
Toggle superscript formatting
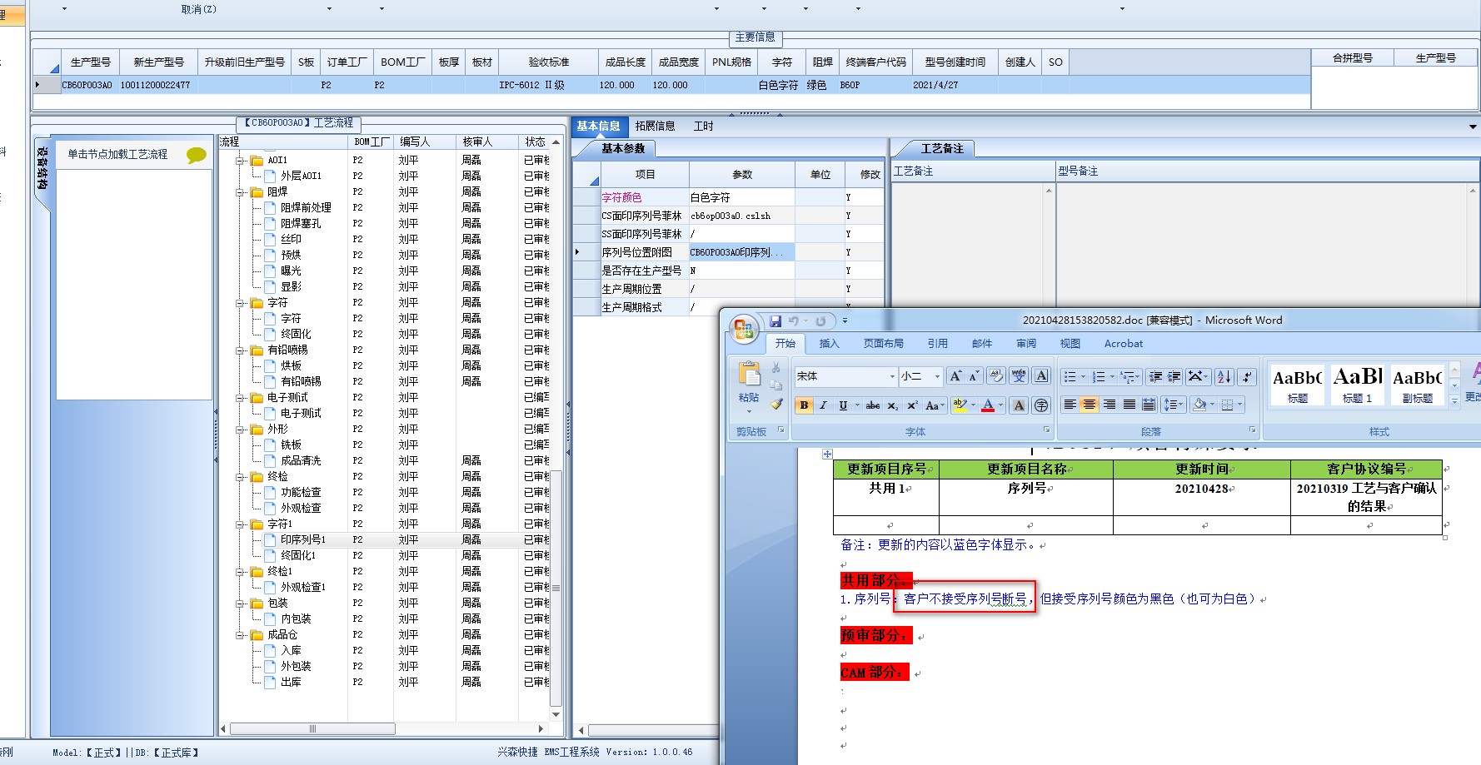coord(912,405)
